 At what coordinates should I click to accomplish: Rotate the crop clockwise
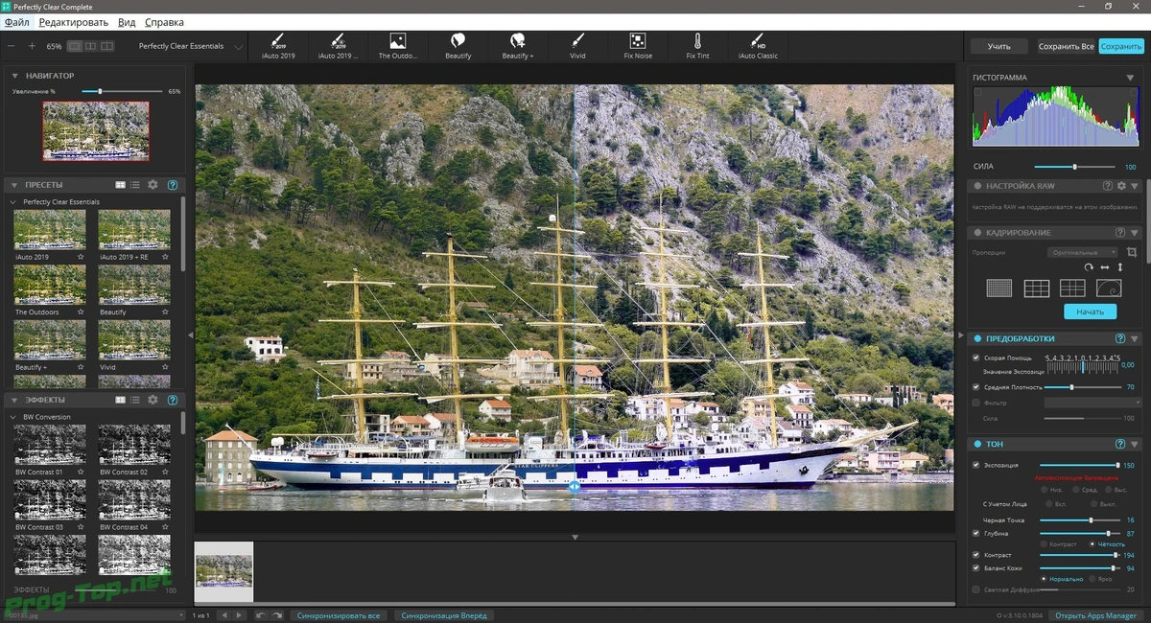[1089, 267]
